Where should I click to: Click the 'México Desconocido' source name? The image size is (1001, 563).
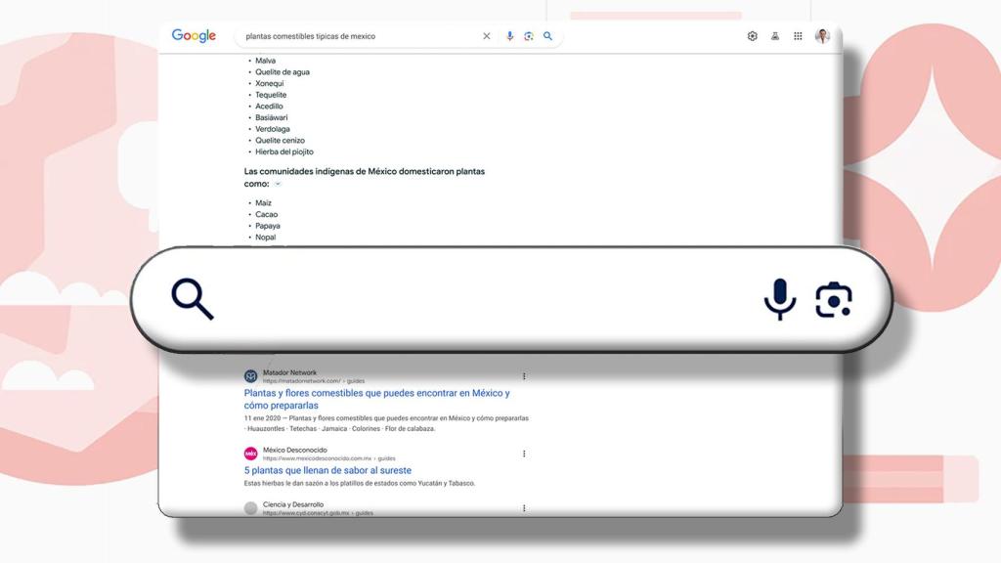pyautogui.click(x=294, y=450)
